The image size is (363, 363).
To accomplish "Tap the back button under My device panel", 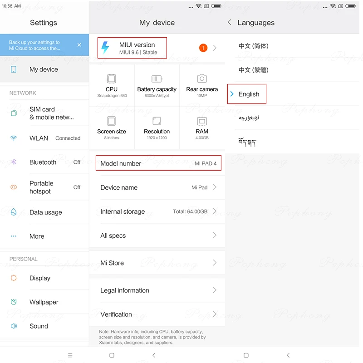I will coord(154,355).
